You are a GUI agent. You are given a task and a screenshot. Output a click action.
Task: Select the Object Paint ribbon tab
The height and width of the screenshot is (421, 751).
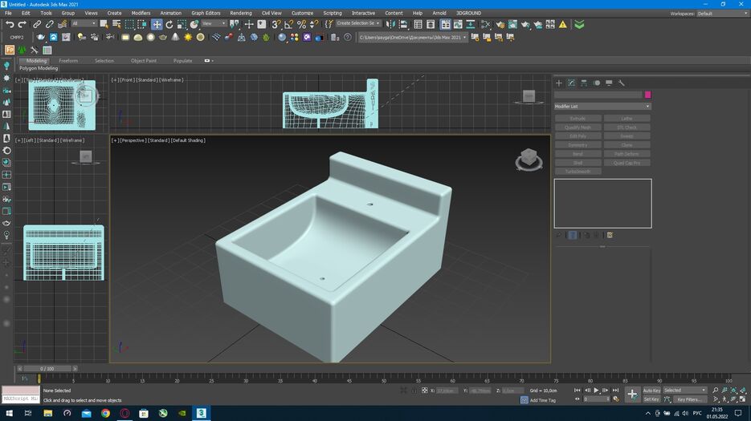144,61
